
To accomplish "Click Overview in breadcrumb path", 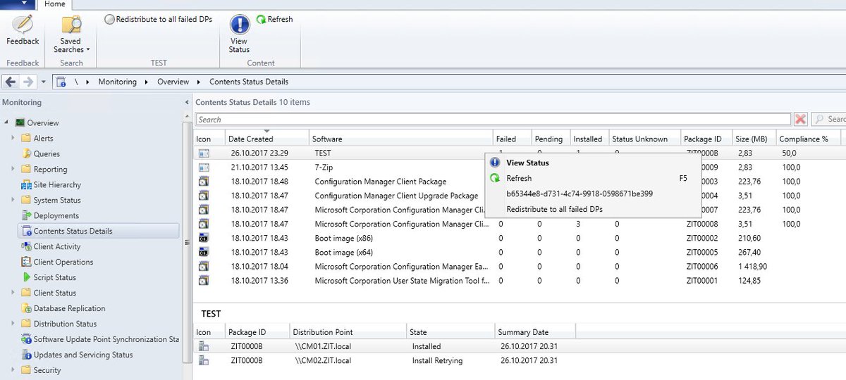I will (x=173, y=82).
